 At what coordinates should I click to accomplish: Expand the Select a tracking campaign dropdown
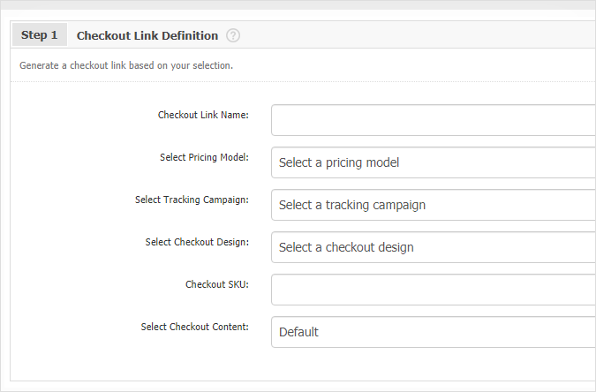(433, 205)
